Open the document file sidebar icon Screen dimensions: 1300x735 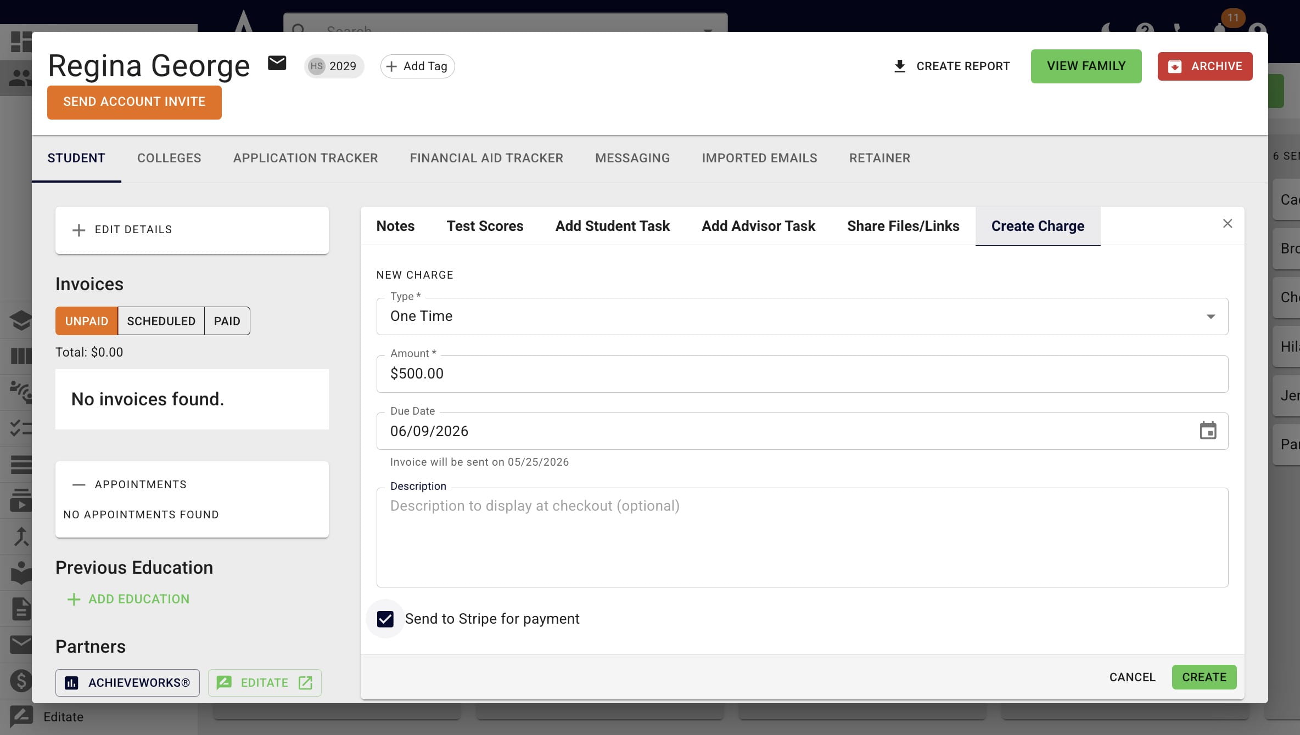21,609
